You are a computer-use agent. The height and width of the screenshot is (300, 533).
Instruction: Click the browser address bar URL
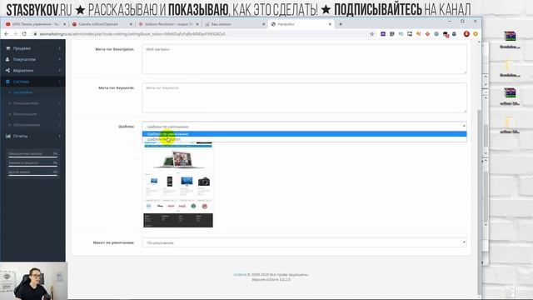point(132,34)
